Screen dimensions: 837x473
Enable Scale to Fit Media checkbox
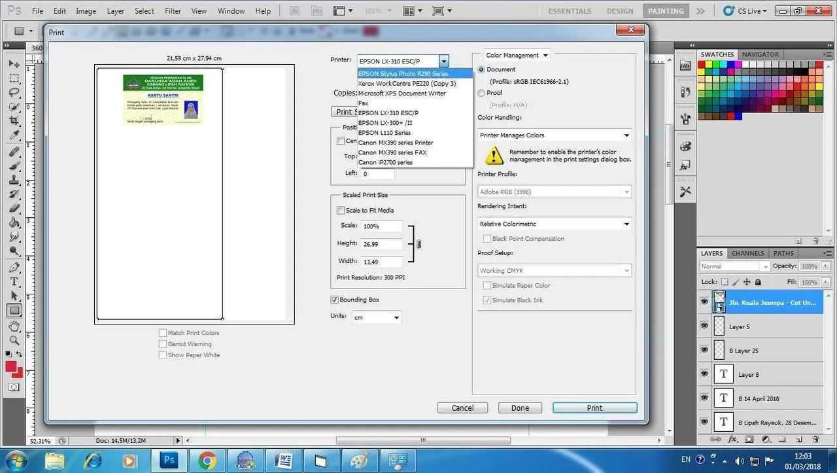coord(340,210)
